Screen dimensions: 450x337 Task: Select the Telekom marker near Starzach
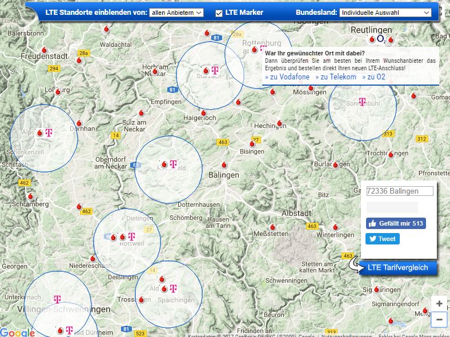pyautogui.click(x=215, y=70)
